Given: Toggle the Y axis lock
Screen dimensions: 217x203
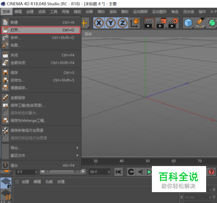Looking at the screenshot, I should point(111,23).
